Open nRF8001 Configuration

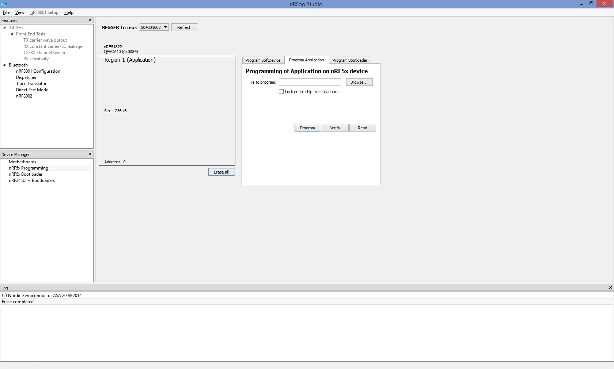coord(38,71)
